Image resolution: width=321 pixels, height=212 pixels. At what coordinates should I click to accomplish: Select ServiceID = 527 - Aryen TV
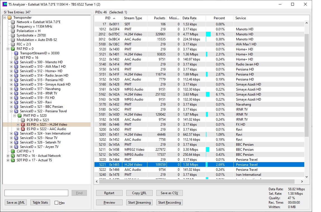click(39, 147)
